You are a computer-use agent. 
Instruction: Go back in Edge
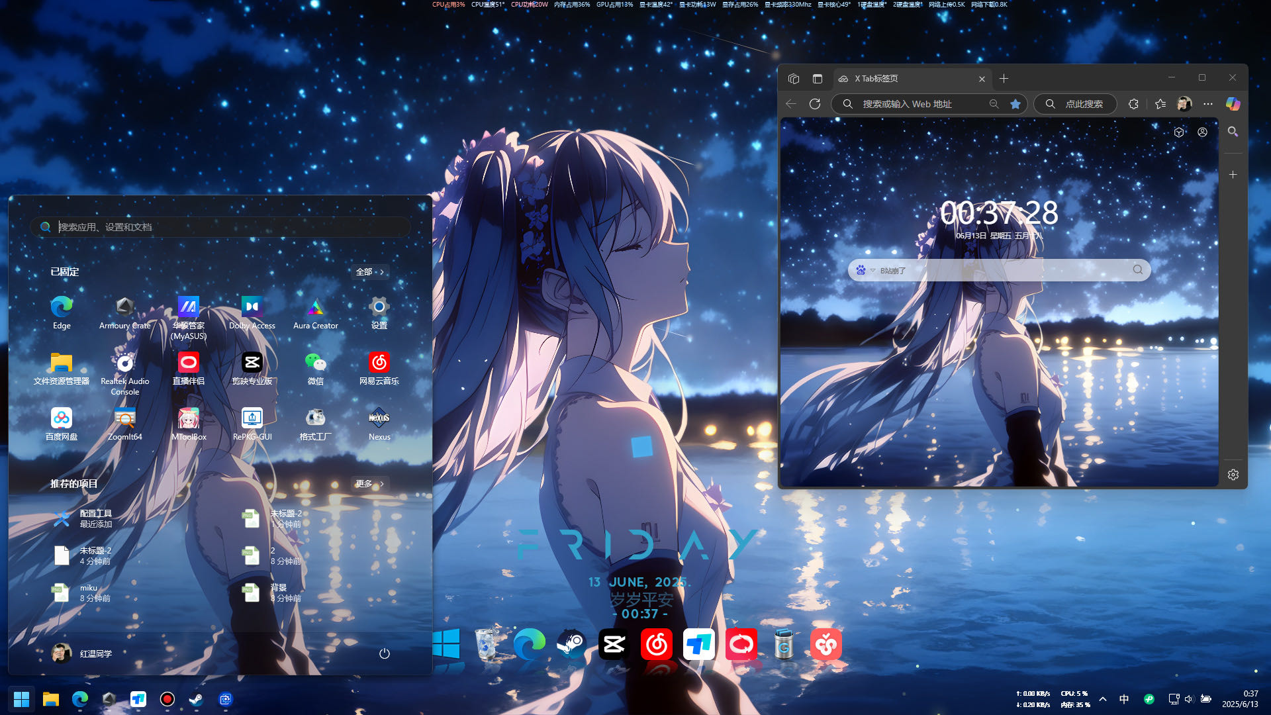click(x=791, y=104)
